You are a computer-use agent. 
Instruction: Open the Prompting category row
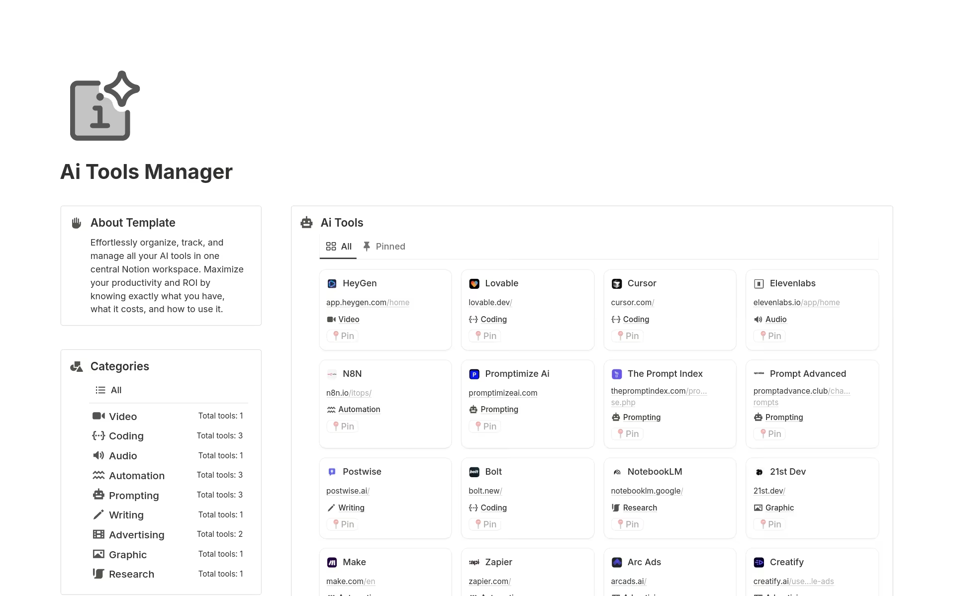click(x=133, y=496)
